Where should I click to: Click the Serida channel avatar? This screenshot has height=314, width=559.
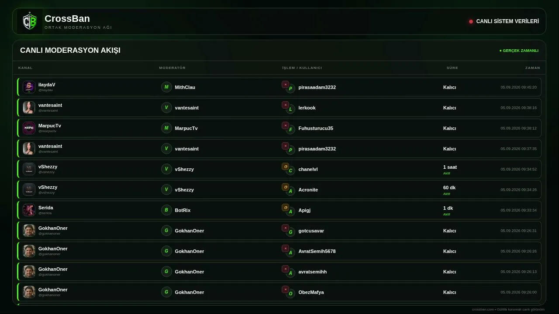pos(29,210)
